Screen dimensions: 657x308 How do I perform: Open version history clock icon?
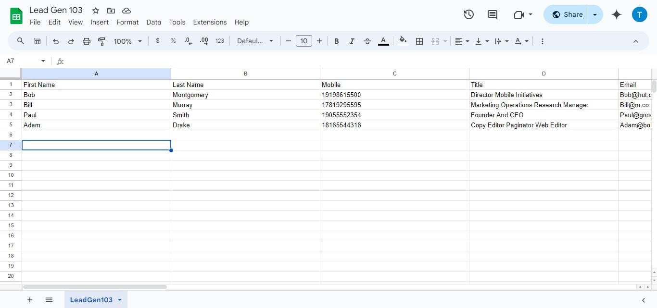(x=468, y=14)
